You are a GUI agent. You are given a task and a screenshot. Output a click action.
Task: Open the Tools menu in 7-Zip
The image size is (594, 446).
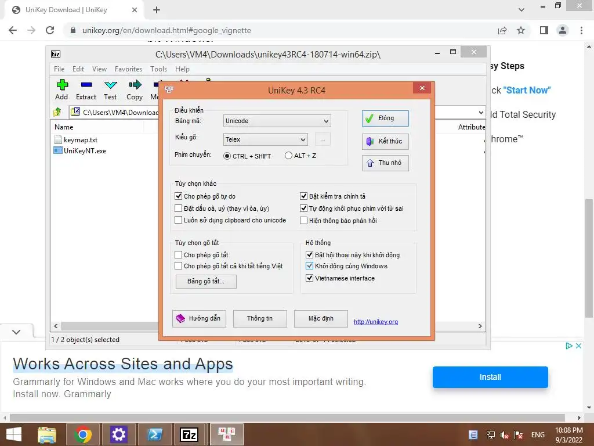point(158,69)
